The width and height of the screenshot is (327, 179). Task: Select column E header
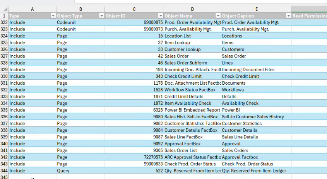point(257,9)
